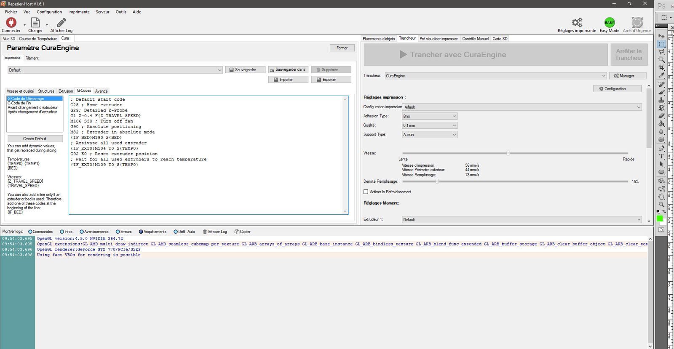Click Photoshop's Quick Mask mode icon
This screenshot has width=674, height=349.
[x=661, y=230]
